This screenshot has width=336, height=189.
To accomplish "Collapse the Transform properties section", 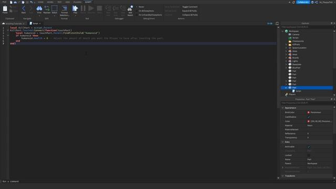I will click(282, 176).
